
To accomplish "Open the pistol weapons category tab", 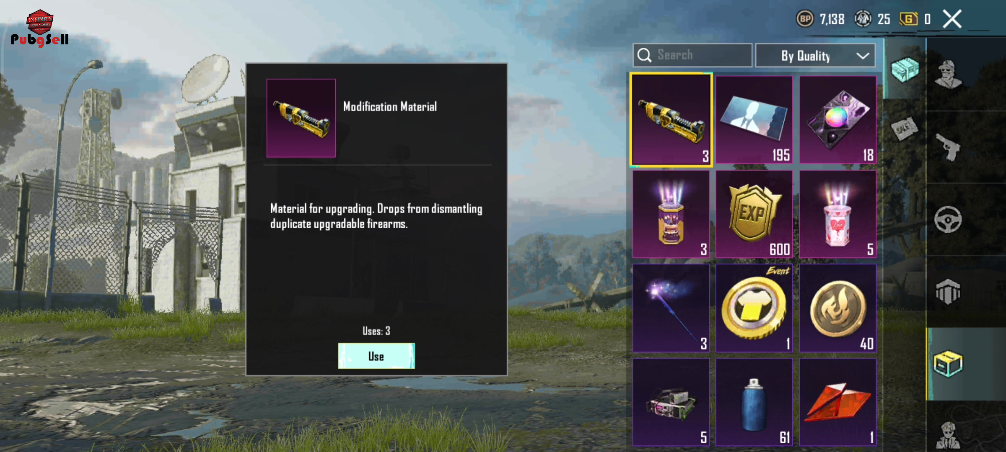I will coord(948,147).
